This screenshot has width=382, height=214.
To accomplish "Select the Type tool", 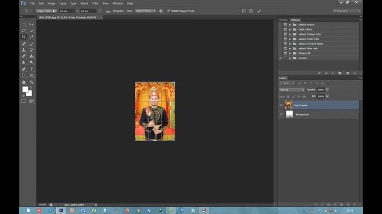I will 32,70.
